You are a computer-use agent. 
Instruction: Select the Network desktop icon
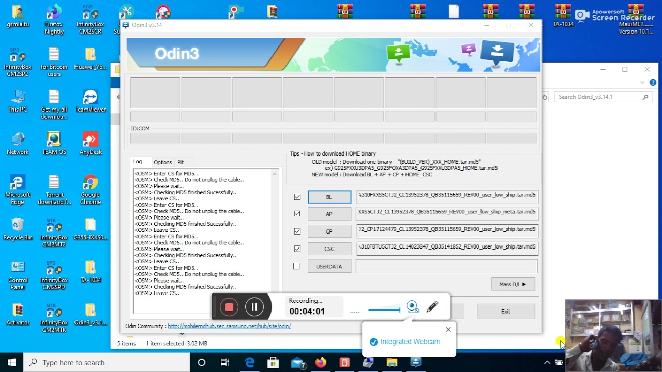point(18,144)
